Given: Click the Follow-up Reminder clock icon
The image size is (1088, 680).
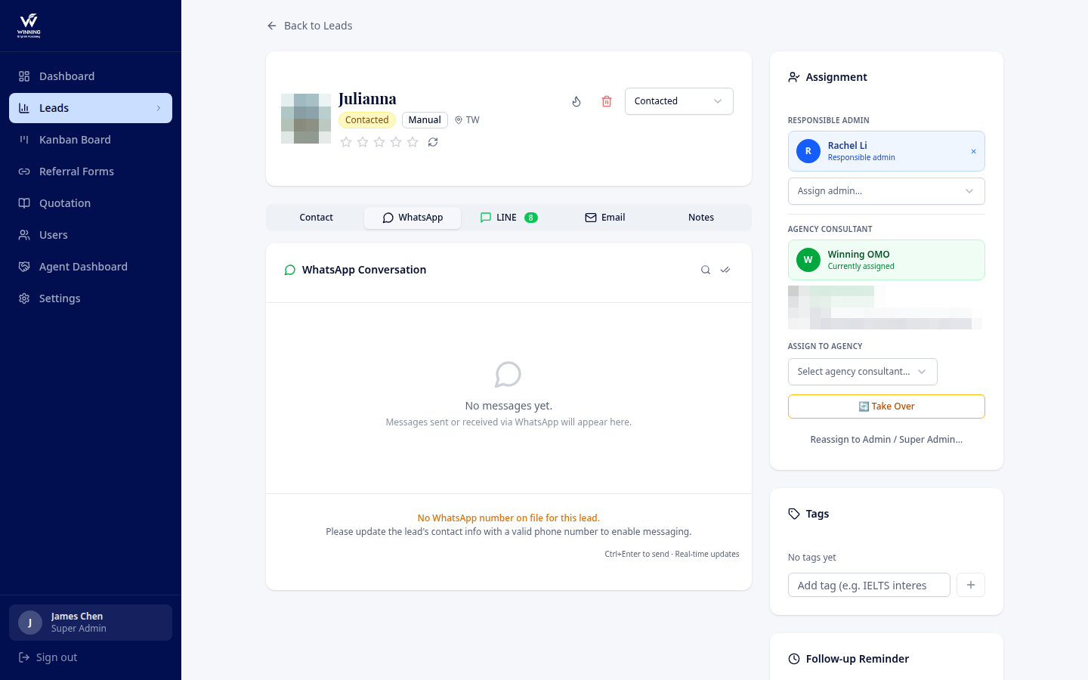Looking at the screenshot, I should click(x=794, y=659).
